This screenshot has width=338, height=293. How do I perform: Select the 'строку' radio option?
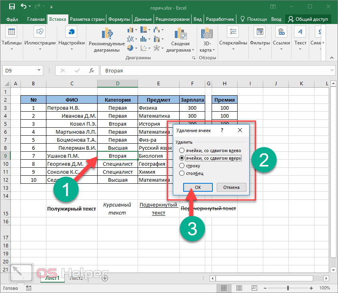182,166
